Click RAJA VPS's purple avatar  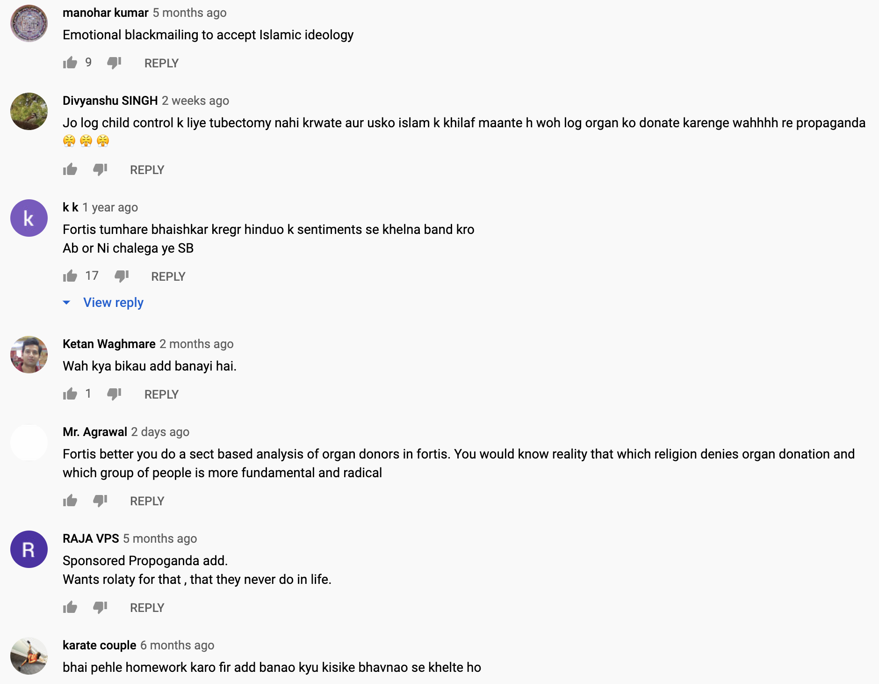29,549
